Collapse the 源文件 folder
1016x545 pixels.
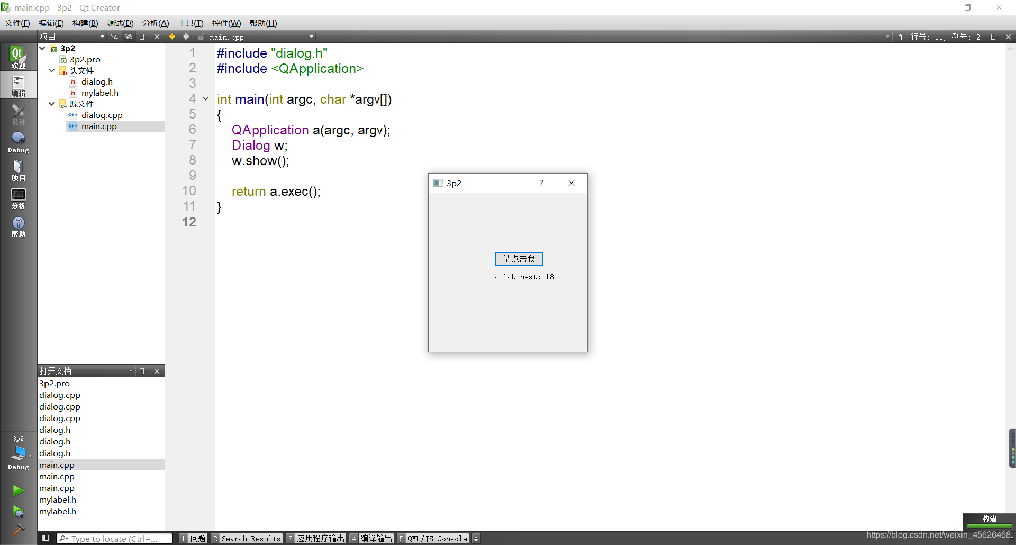pyautogui.click(x=51, y=104)
